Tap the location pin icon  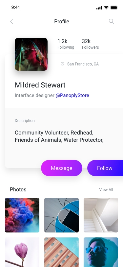point(62,64)
